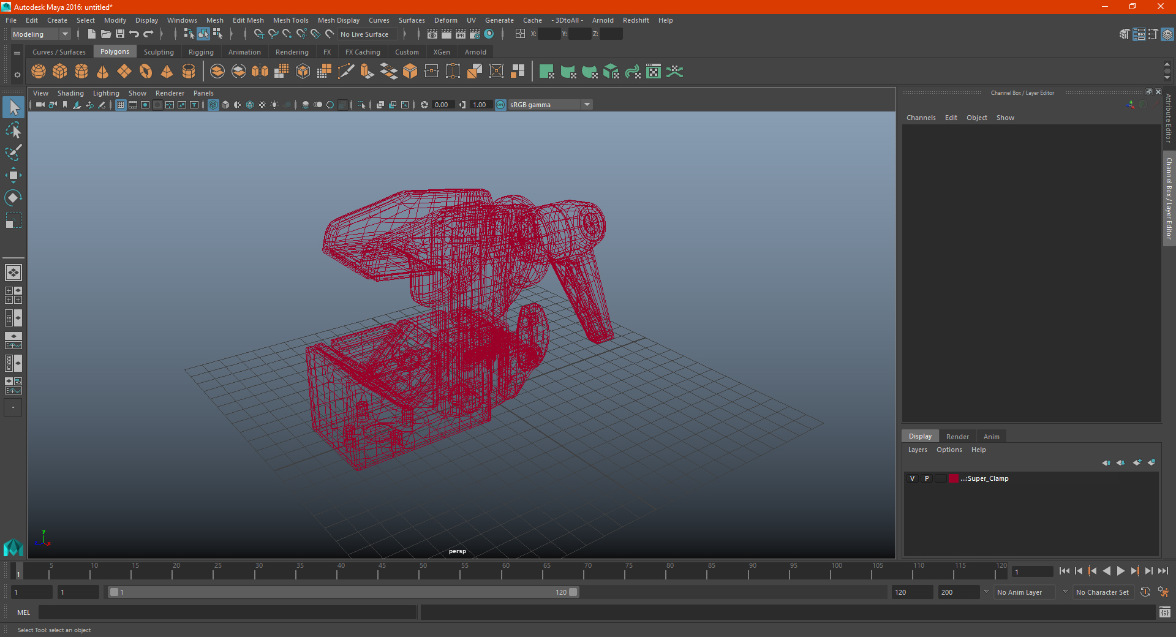Click the Multi-Cut knife shelf icon

point(346,72)
